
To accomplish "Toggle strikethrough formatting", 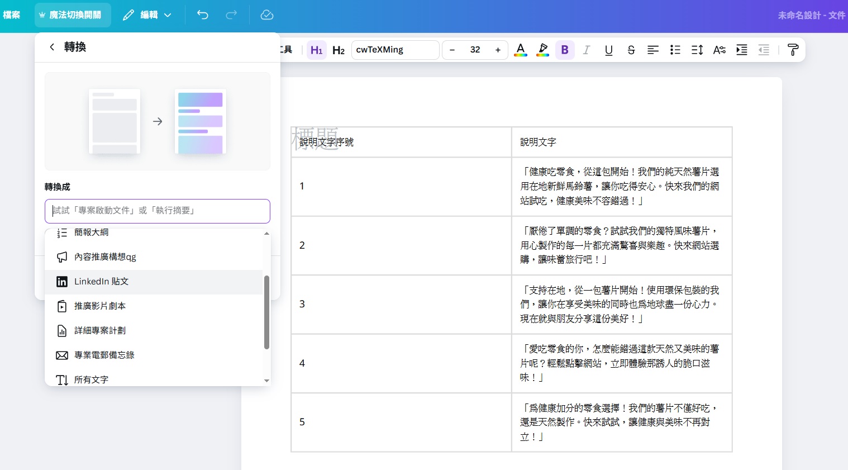I will [x=631, y=50].
